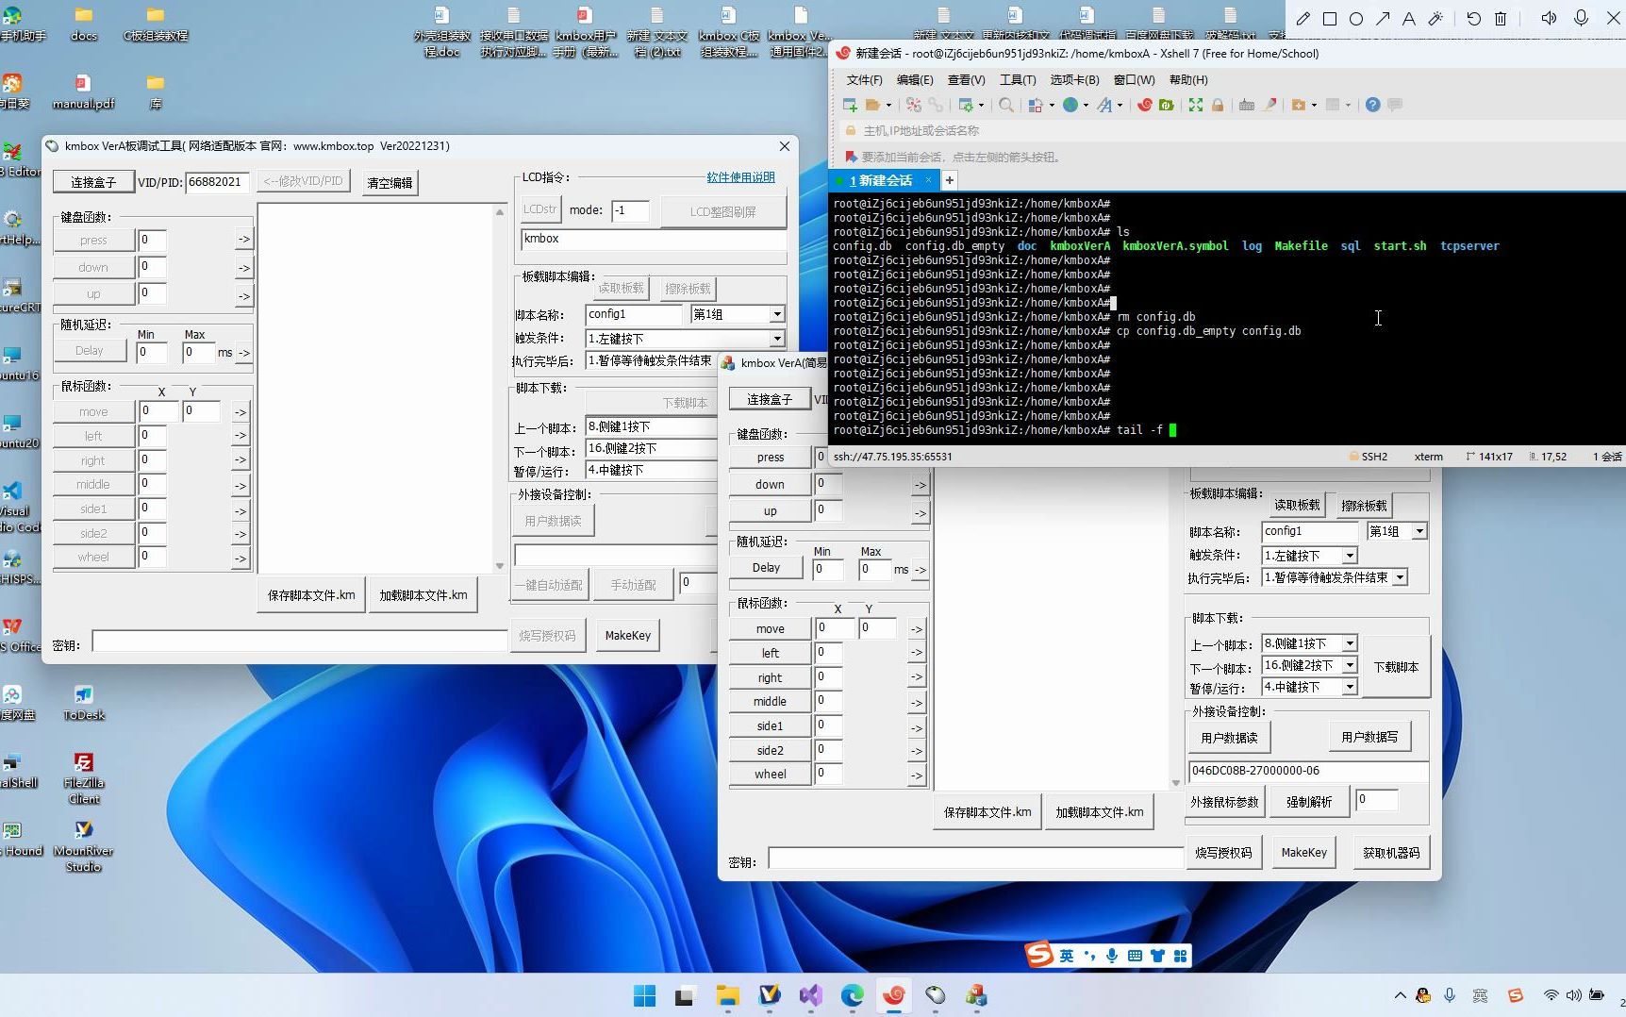Click the new session icon in Xshell toolbar
This screenshot has width=1626, height=1017.
(850, 105)
